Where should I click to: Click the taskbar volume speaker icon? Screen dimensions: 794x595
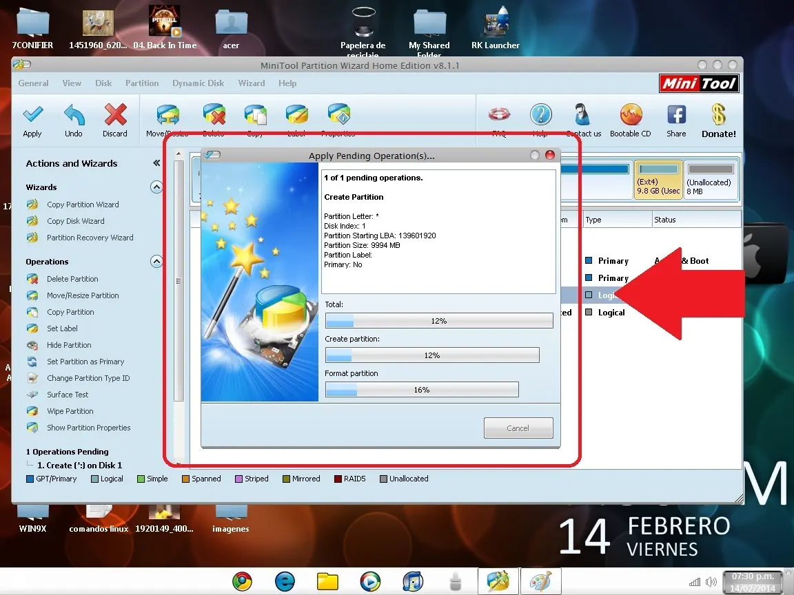click(x=711, y=582)
